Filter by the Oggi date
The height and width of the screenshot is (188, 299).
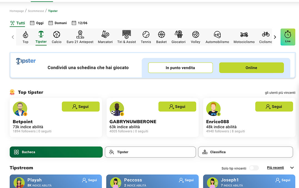pyautogui.click(x=37, y=23)
